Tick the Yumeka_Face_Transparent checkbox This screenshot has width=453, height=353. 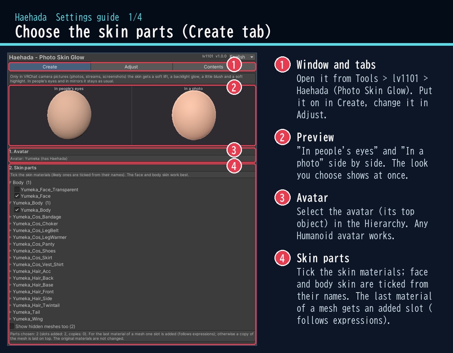(17, 190)
